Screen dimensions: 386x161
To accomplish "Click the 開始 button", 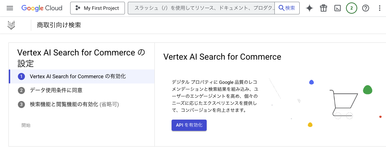I will click(x=26, y=125).
